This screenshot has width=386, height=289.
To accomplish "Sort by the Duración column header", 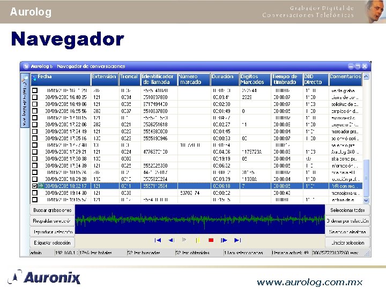I will [x=225, y=79].
